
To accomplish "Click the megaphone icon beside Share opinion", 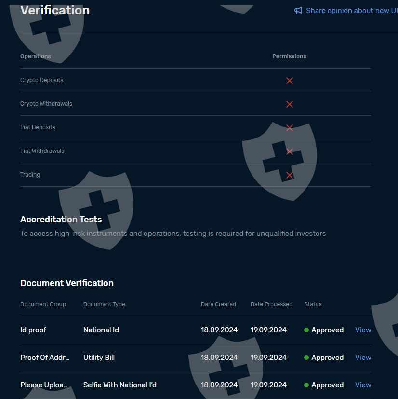I will click(x=298, y=11).
